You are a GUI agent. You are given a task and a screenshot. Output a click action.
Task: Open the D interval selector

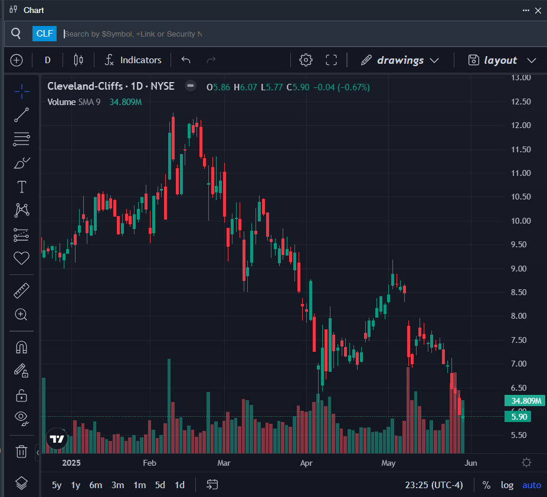click(x=48, y=60)
